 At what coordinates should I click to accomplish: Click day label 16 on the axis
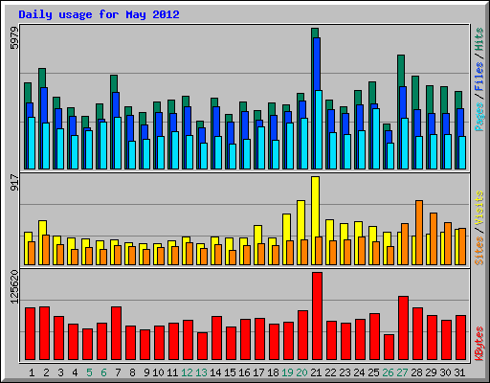point(244,372)
